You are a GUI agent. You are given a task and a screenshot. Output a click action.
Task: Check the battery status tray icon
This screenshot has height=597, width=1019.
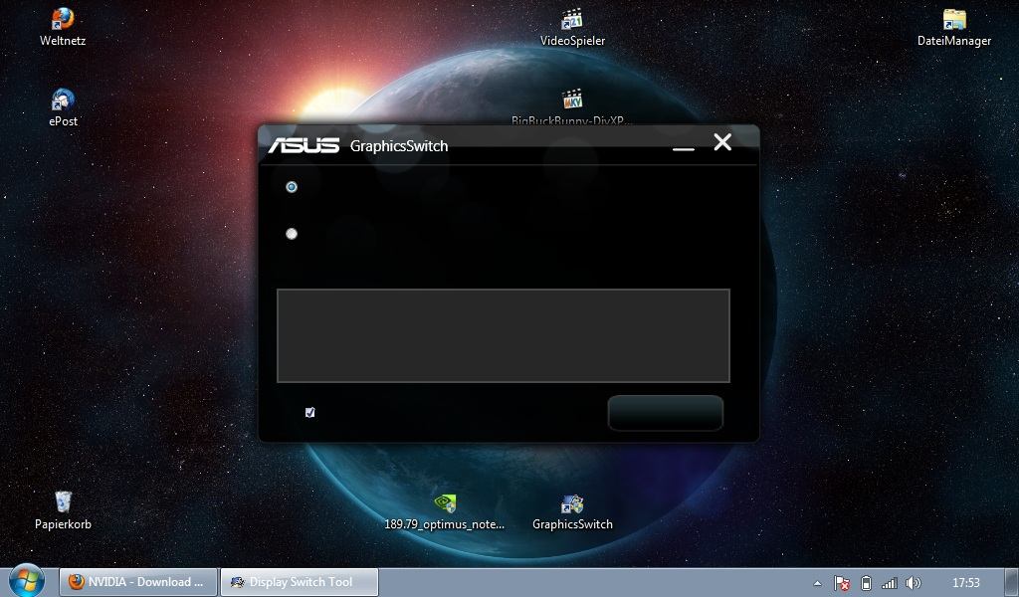866,583
